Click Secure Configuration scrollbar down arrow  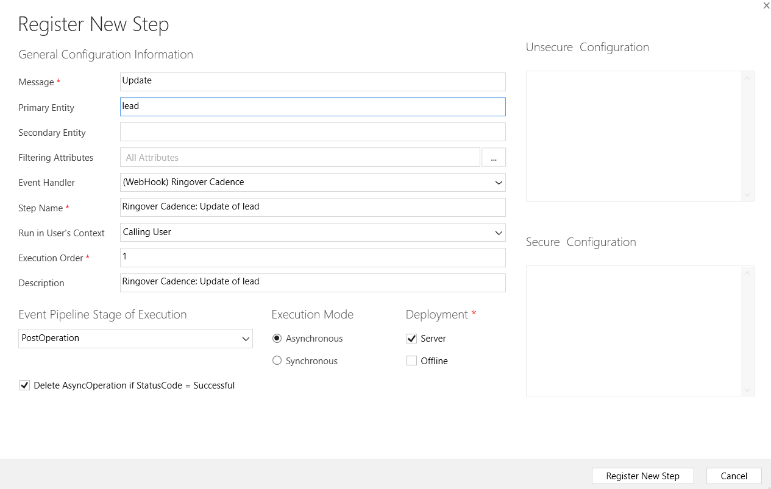[747, 390]
